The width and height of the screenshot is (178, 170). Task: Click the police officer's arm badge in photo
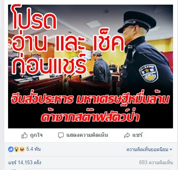(148, 73)
